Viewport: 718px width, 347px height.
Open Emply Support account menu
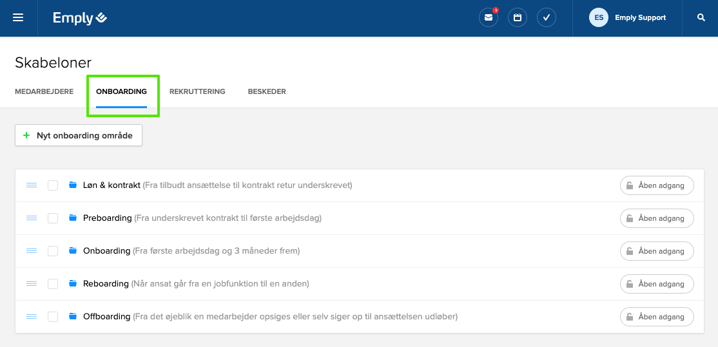(640, 18)
